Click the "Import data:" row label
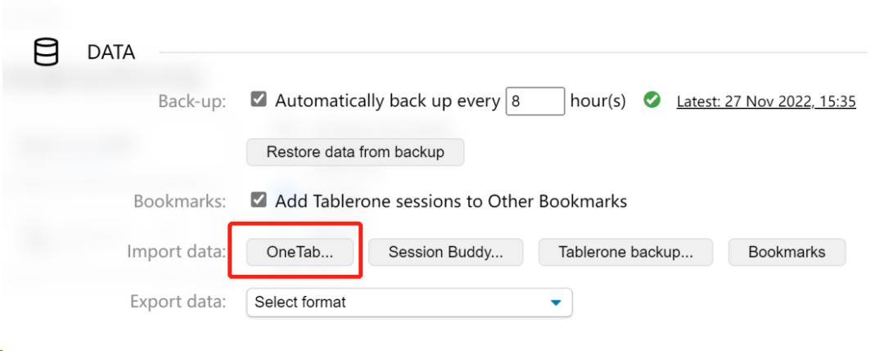The image size is (884, 351). 176,252
